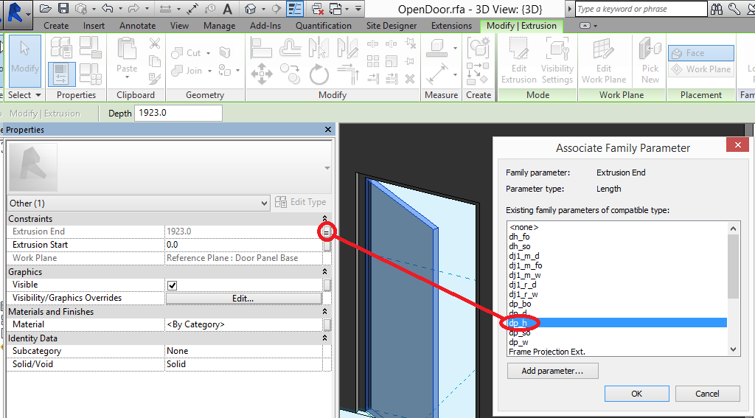Click the Save icon in quick access toolbar

[x=63, y=9]
